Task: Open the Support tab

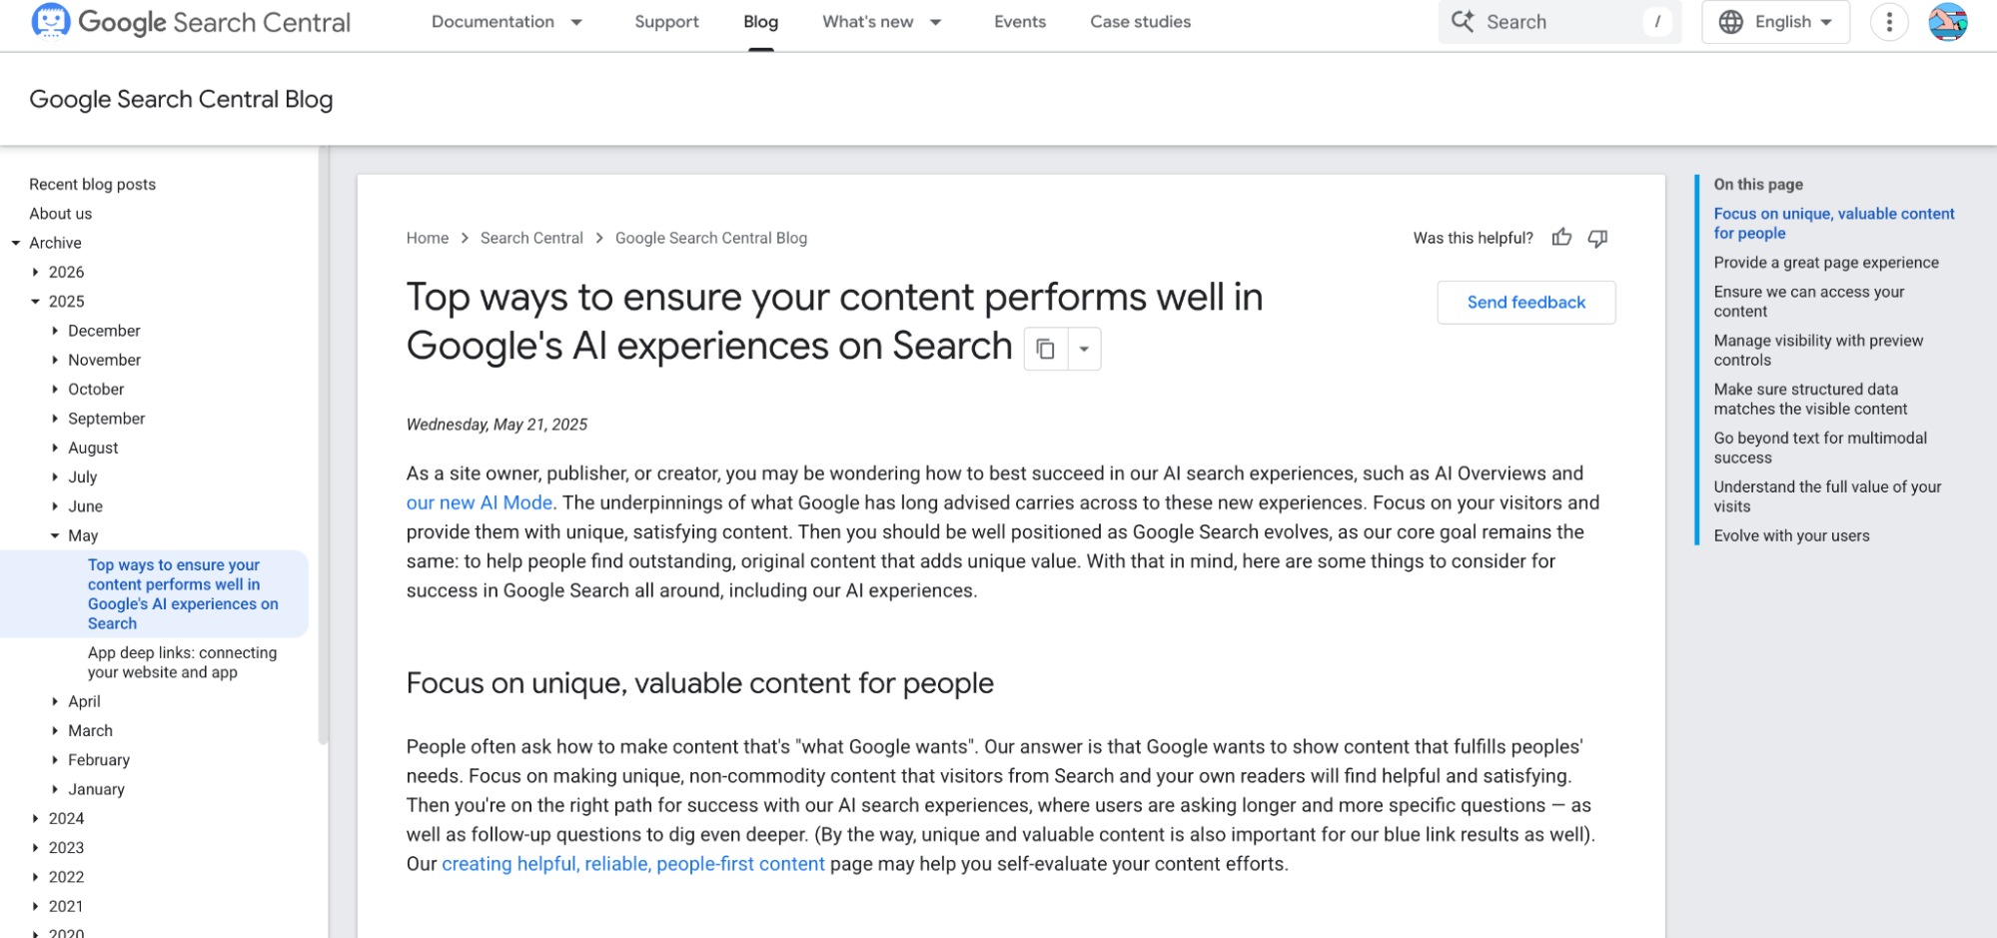Action: point(666,22)
